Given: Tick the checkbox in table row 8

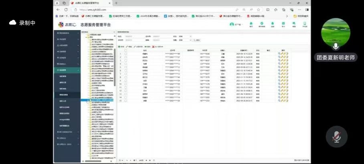Looking at the screenshot, I should 126,77.
